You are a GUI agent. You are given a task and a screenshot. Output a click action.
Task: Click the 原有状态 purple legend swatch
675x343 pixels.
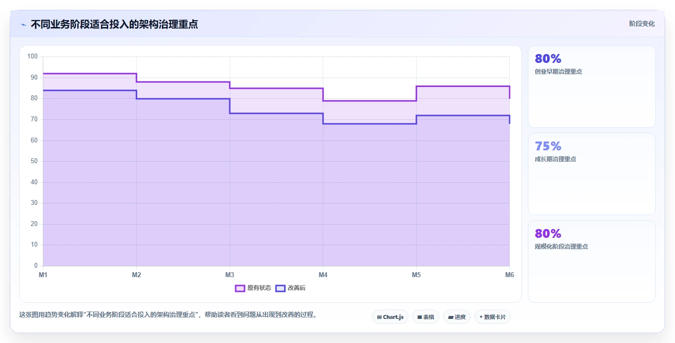point(240,288)
